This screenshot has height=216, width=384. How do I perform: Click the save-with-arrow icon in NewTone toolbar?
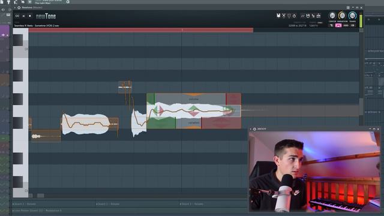tap(308, 16)
